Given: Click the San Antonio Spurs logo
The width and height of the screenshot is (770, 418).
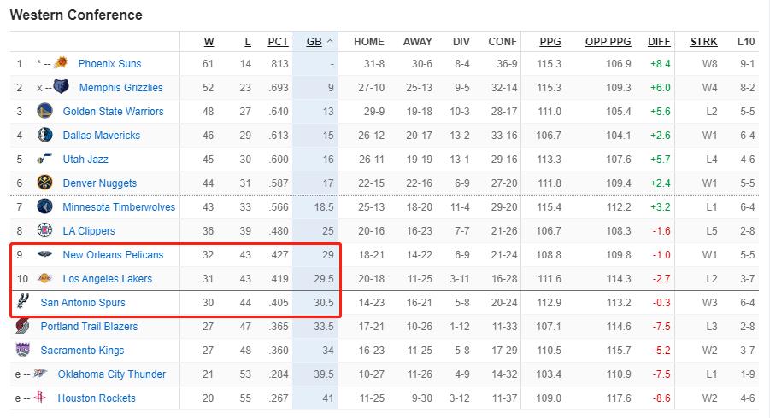Looking at the screenshot, I should [22, 301].
